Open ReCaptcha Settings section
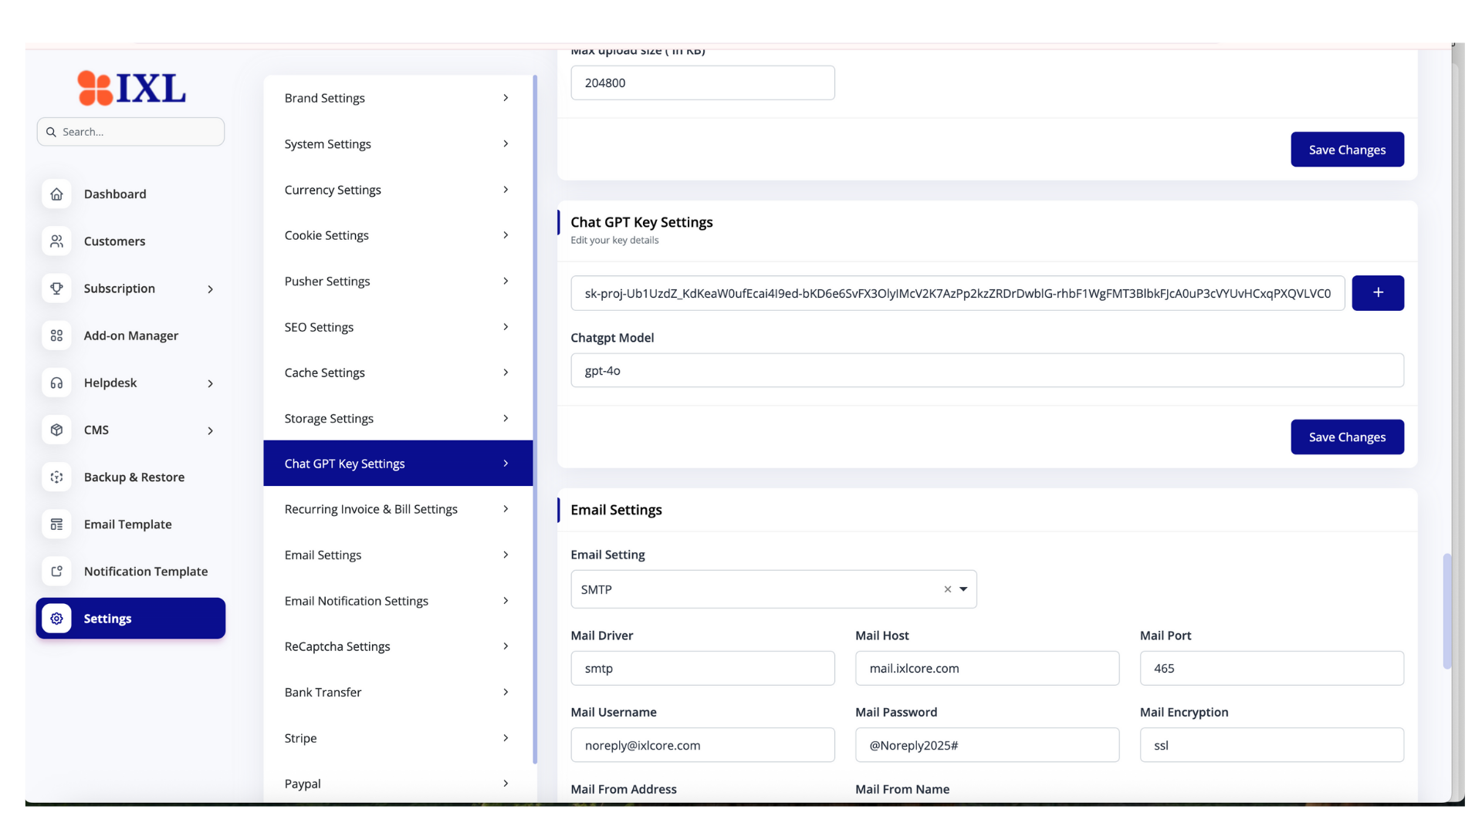The width and height of the screenshot is (1482, 833). (398, 646)
